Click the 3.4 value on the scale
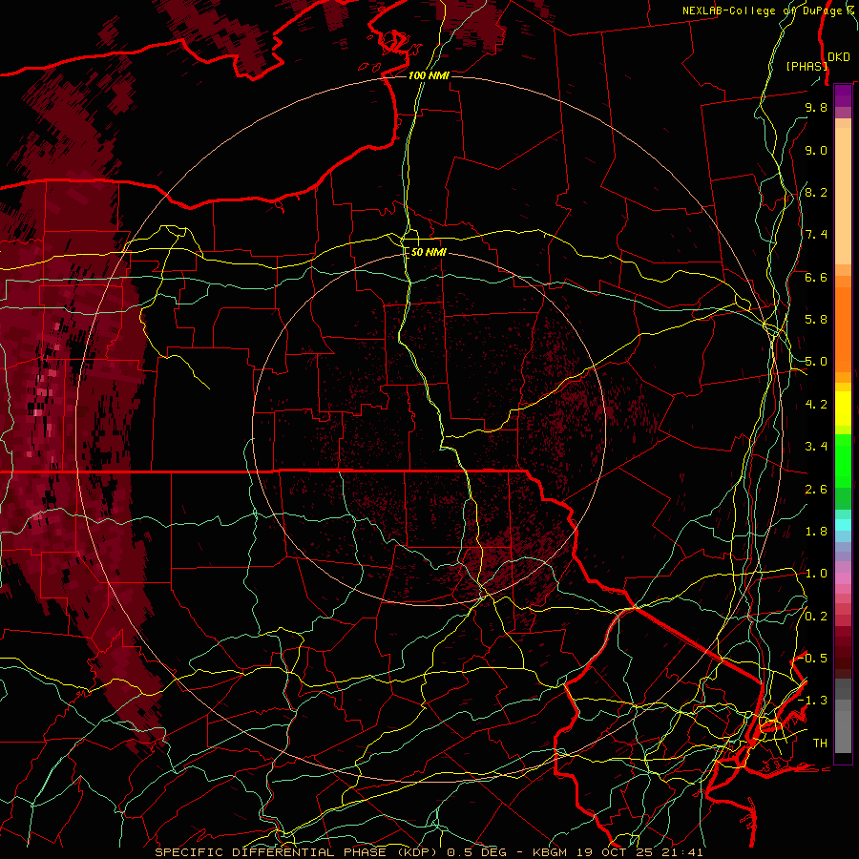The width and height of the screenshot is (859, 859). click(x=816, y=447)
